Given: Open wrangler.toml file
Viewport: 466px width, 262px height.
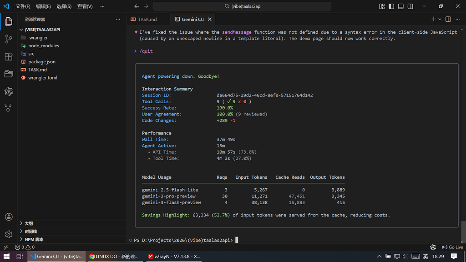Looking at the screenshot, I should [x=72, y=78].
